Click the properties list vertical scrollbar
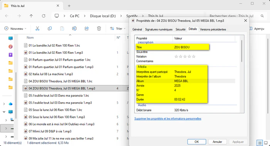This screenshot has width=270, height=146. point(241,51)
